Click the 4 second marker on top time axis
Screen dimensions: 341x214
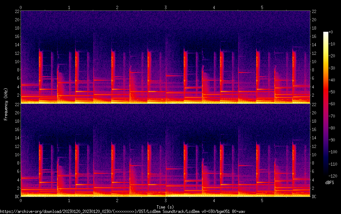(x=214, y=7)
